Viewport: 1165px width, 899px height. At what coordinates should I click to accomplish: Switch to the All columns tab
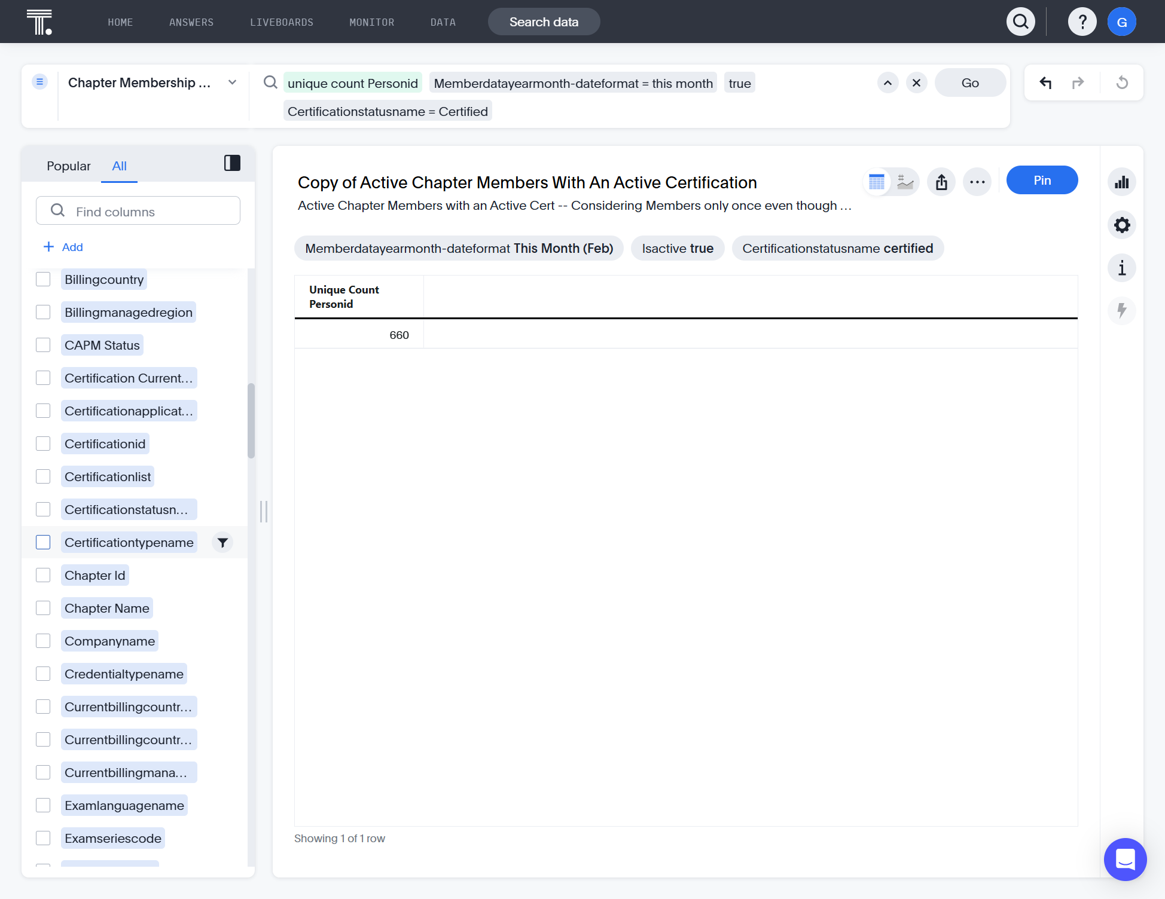point(119,166)
